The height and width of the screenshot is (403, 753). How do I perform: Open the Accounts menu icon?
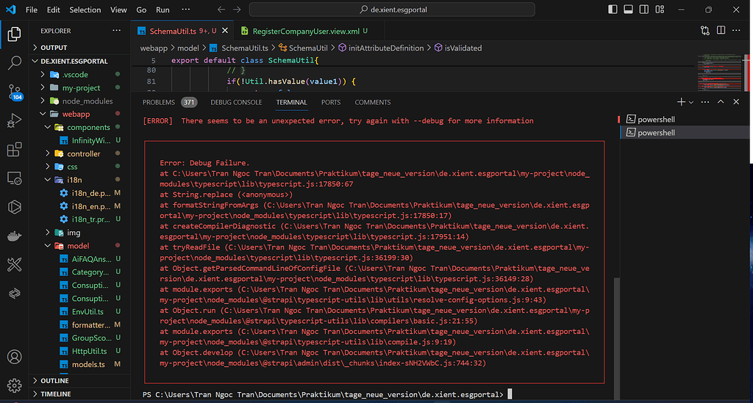coord(14,357)
